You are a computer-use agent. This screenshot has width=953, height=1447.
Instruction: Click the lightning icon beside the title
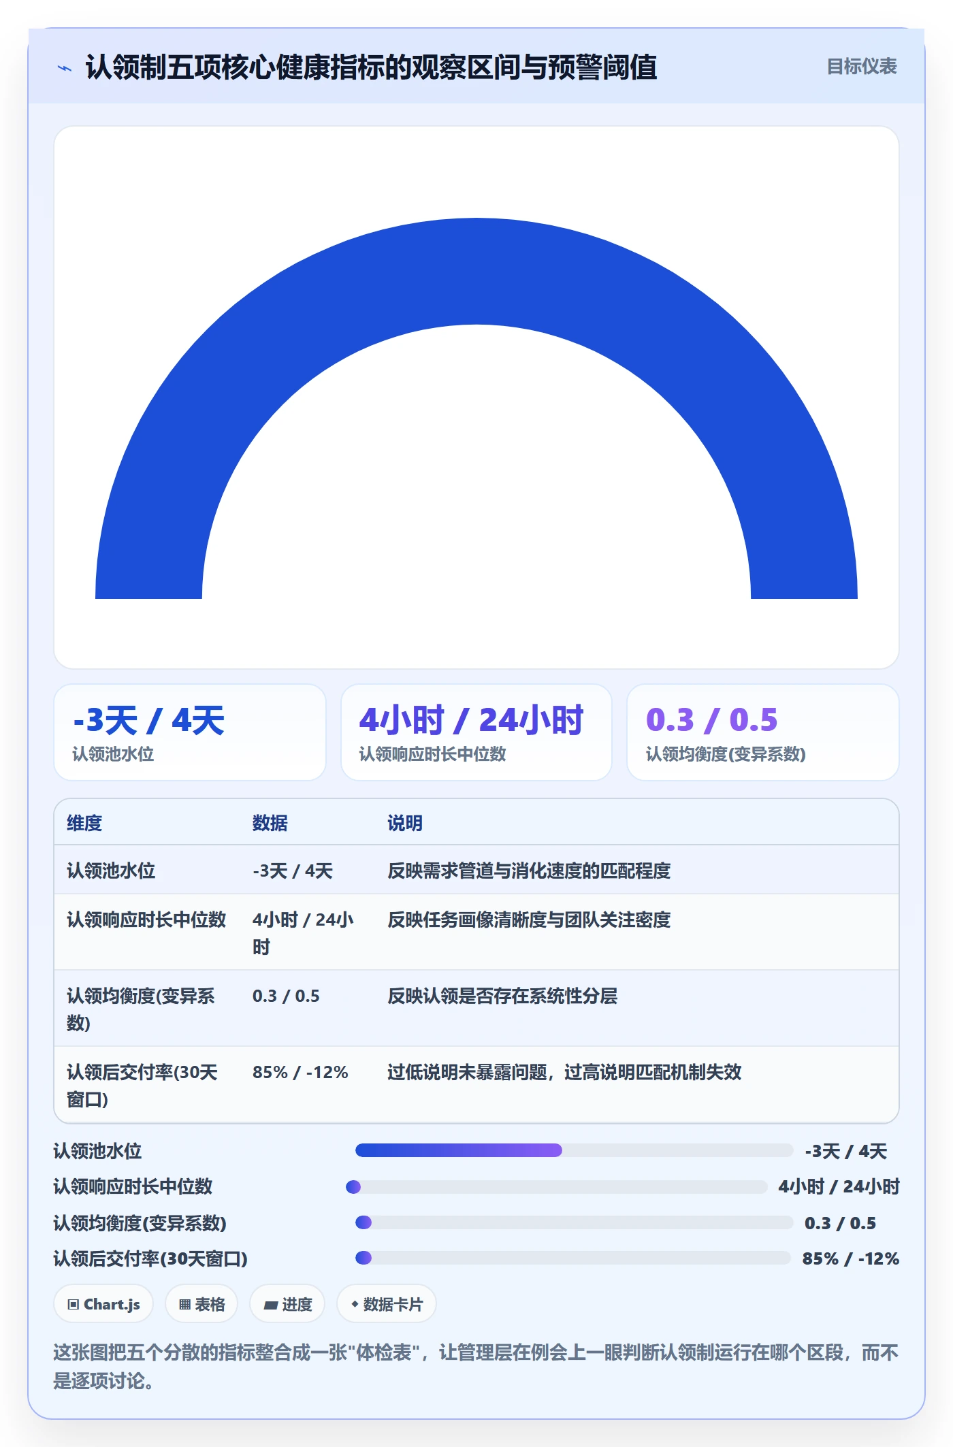tap(65, 68)
